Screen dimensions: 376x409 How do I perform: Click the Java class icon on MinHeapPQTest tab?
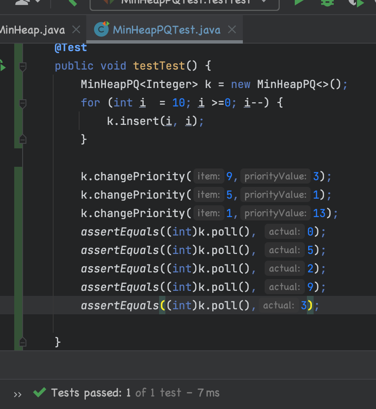point(101,29)
